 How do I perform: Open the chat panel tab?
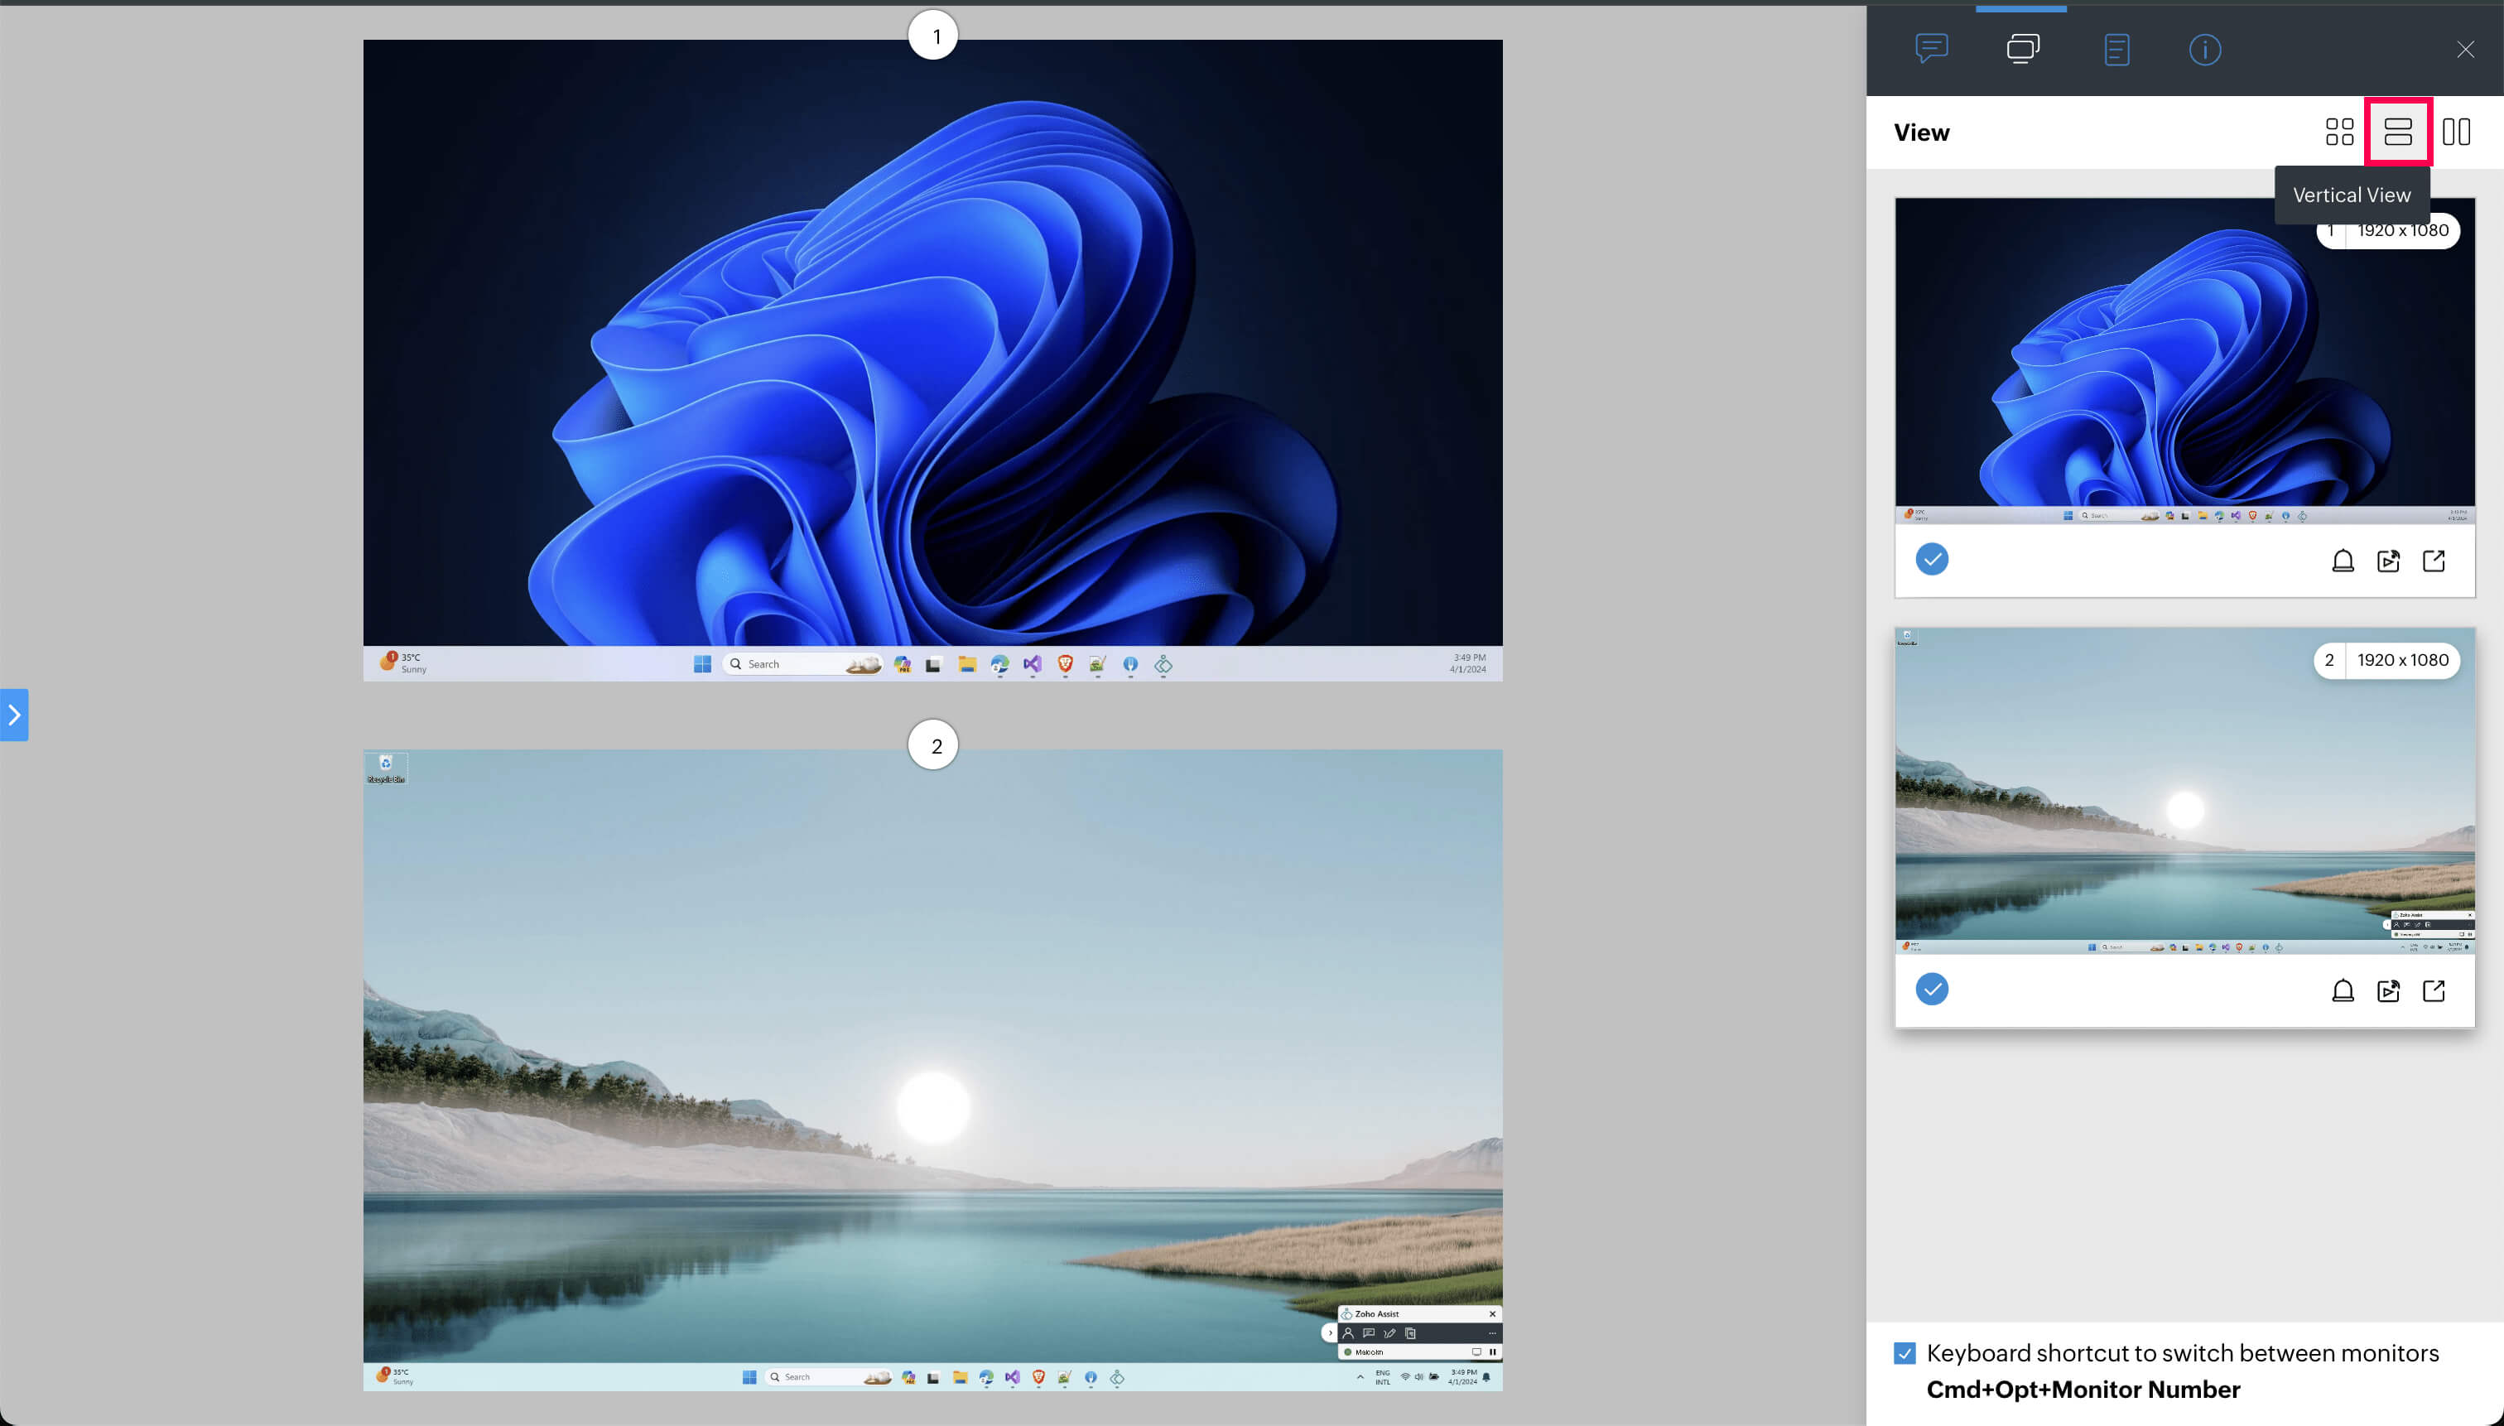coord(1931,49)
